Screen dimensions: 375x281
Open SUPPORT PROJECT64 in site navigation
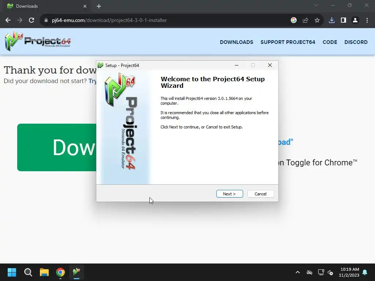288,42
